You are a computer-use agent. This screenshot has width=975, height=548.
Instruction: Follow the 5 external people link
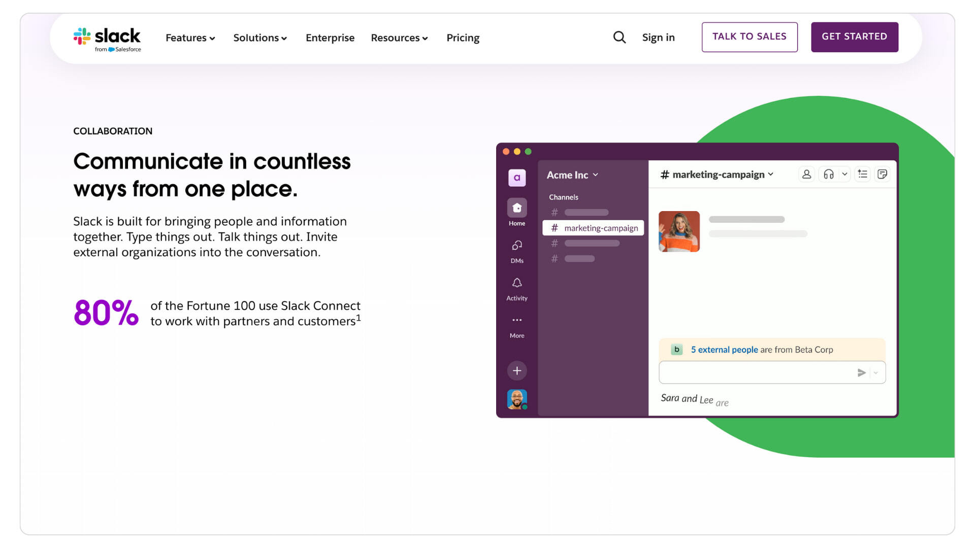(x=724, y=350)
